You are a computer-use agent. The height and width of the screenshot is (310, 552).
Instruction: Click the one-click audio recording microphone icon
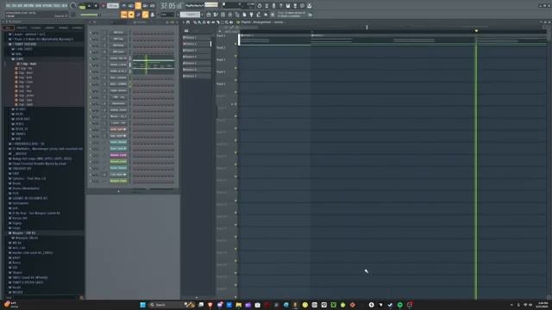(274, 6)
